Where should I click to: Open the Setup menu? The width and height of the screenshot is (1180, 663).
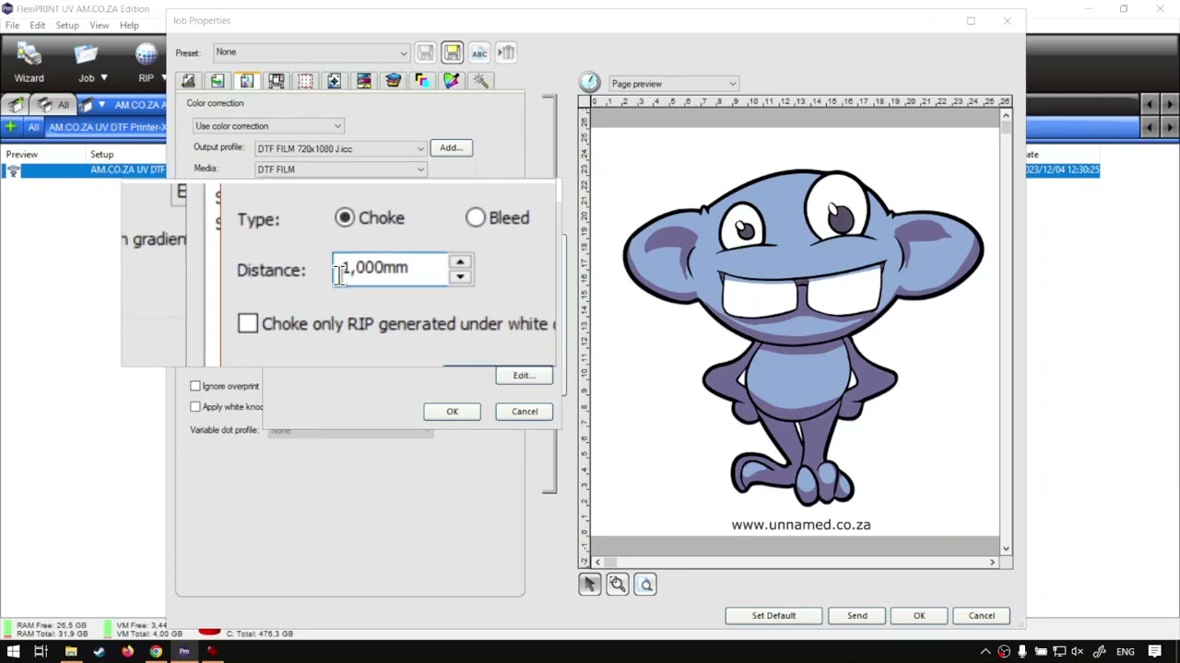point(67,25)
